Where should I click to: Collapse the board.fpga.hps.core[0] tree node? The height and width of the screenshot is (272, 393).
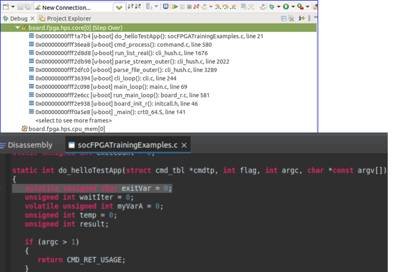[17, 27]
